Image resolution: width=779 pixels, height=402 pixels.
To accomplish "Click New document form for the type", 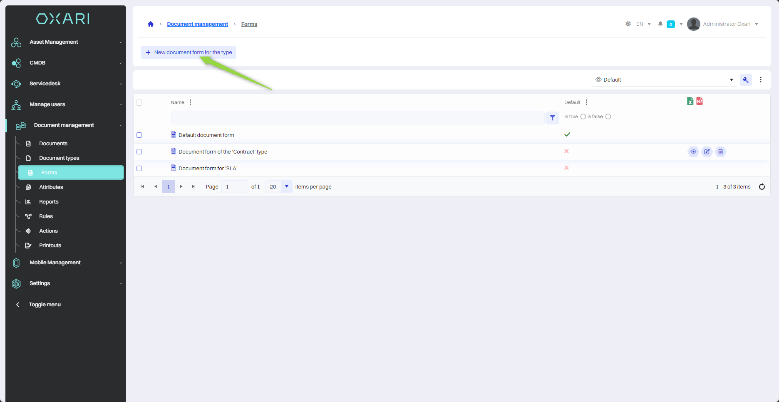I will [189, 52].
